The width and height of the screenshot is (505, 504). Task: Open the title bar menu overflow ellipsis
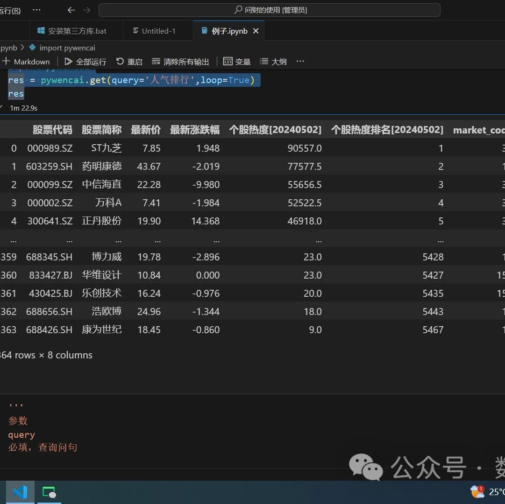pyautogui.click(x=37, y=10)
